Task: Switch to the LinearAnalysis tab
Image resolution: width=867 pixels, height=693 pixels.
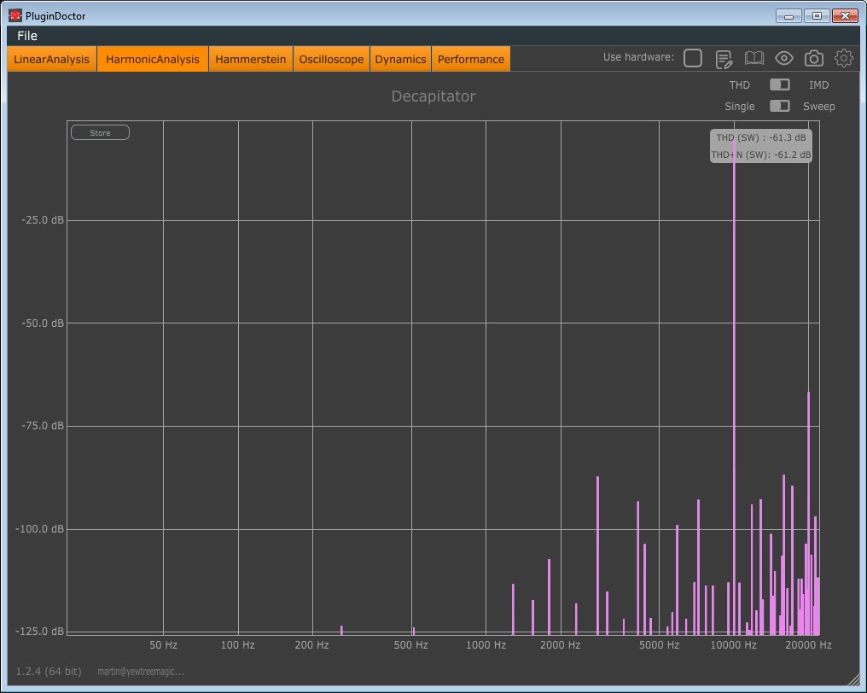Action: [x=51, y=60]
